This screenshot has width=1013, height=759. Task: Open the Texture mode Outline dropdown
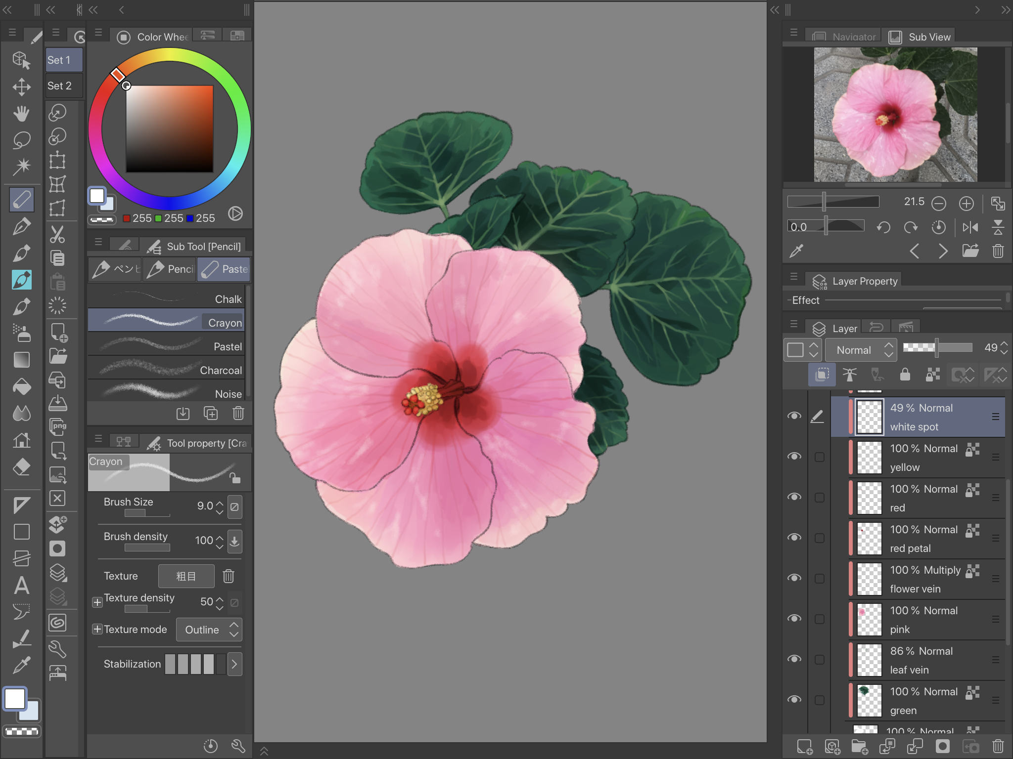click(209, 630)
